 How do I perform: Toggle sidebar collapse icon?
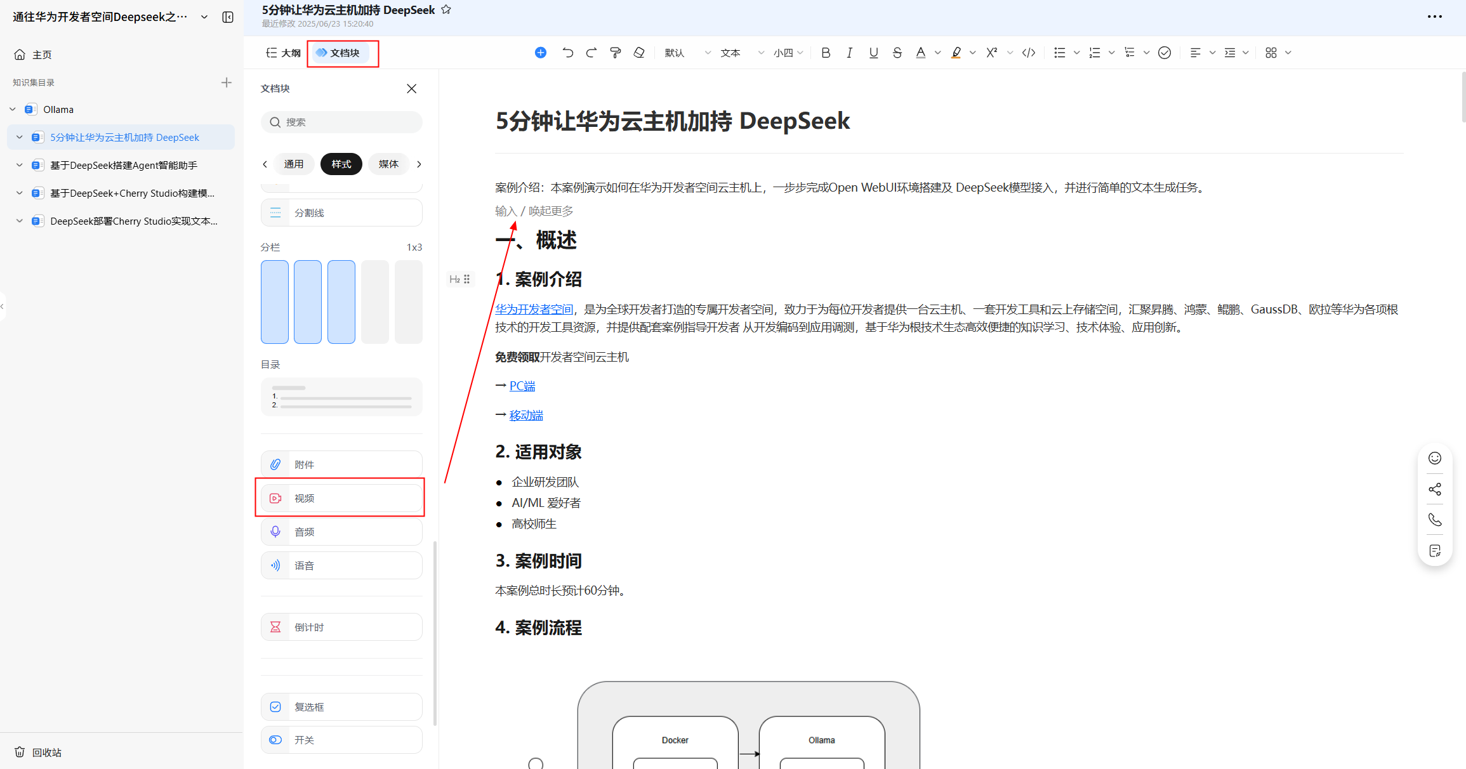click(x=228, y=17)
